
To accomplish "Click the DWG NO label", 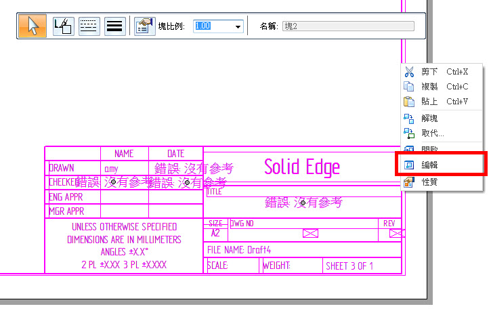I will [x=242, y=224].
